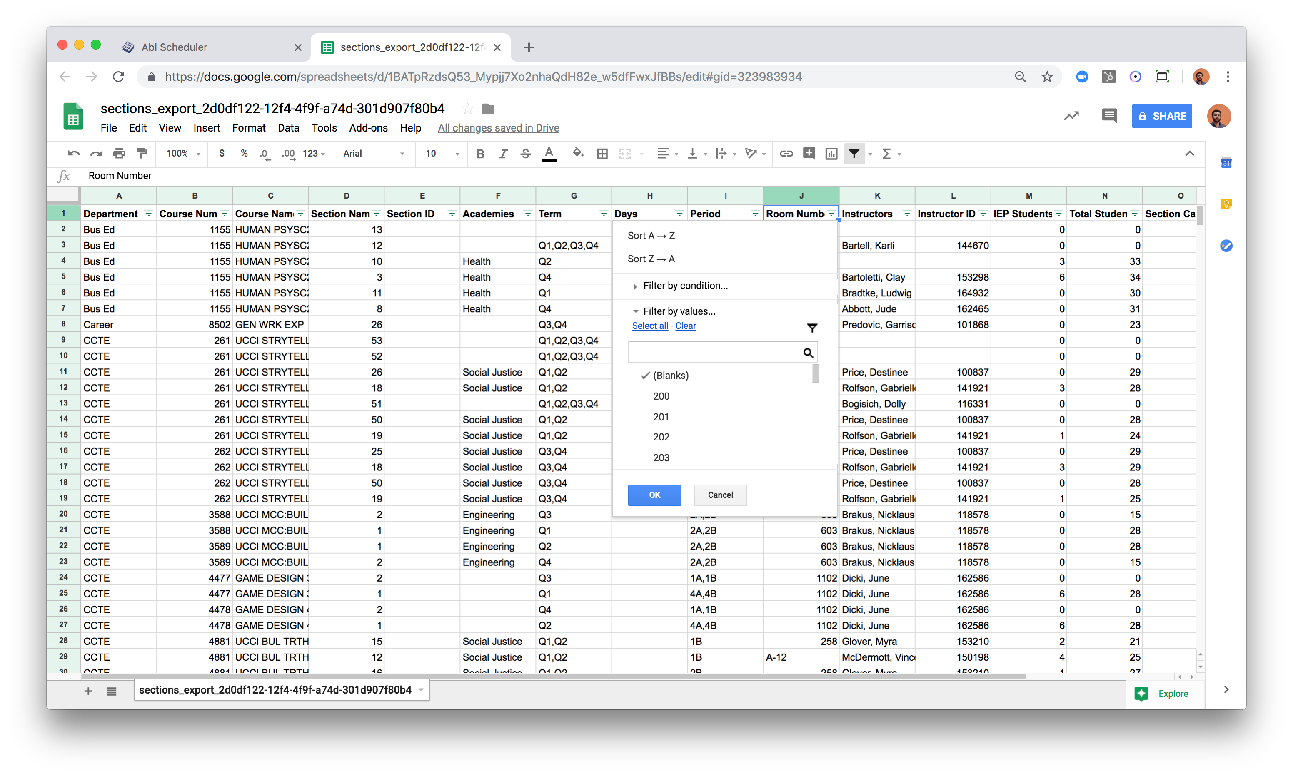Click the Select all link
This screenshot has height=776, width=1293.
[650, 326]
